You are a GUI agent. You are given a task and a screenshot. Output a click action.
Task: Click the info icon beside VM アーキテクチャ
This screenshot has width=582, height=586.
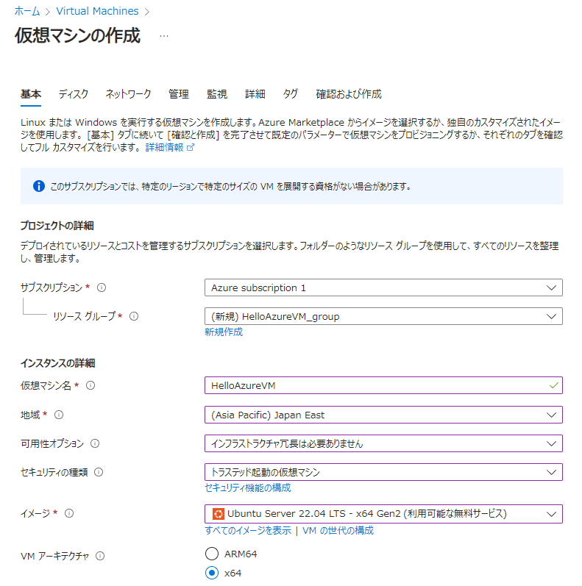pos(100,556)
